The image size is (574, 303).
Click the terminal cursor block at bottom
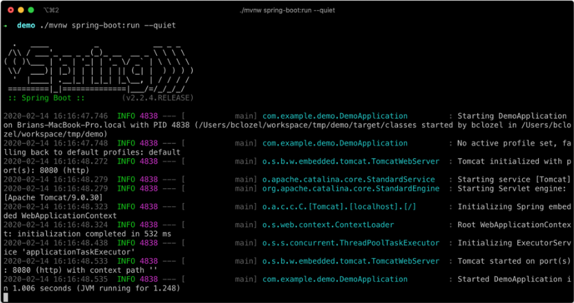pos(6,297)
